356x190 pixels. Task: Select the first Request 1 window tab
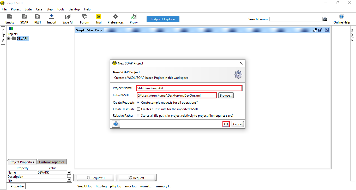(x=95, y=178)
